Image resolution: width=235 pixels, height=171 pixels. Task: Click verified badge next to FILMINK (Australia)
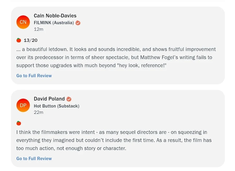point(78,23)
